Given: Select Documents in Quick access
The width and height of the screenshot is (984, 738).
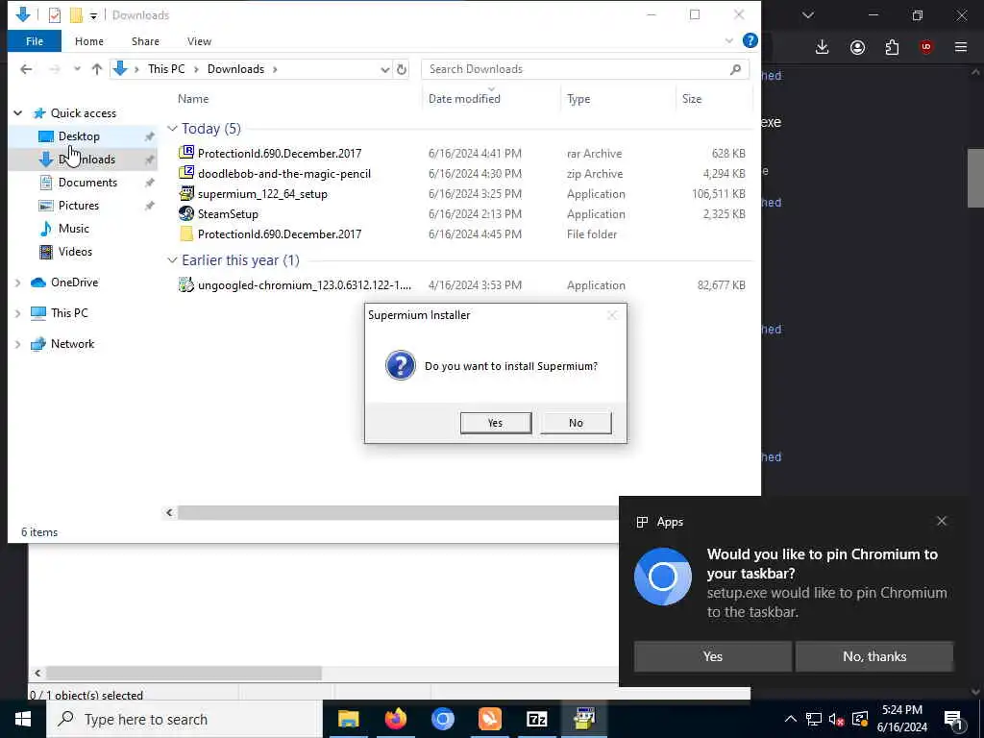Looking at the screenshot, I should pyautogui.click(x=87, y=182).
